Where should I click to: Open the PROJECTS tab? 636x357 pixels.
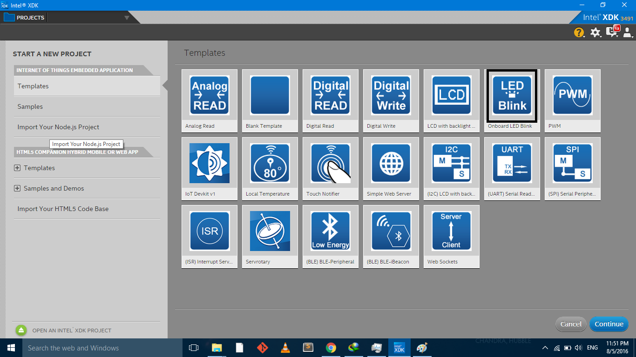pyautogui.click(x=25, y=18)
